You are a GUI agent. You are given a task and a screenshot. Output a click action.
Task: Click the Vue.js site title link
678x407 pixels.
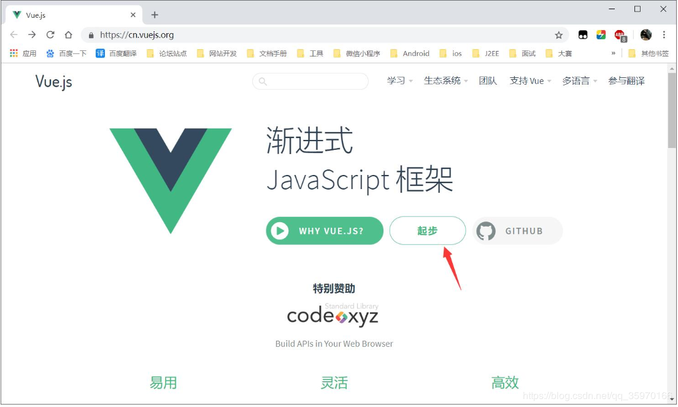point(53,81)
